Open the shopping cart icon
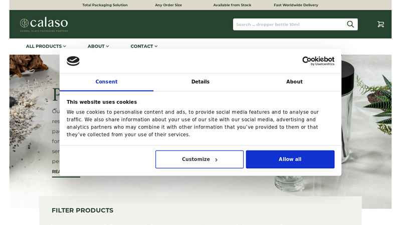 click(x=380, y=24)
